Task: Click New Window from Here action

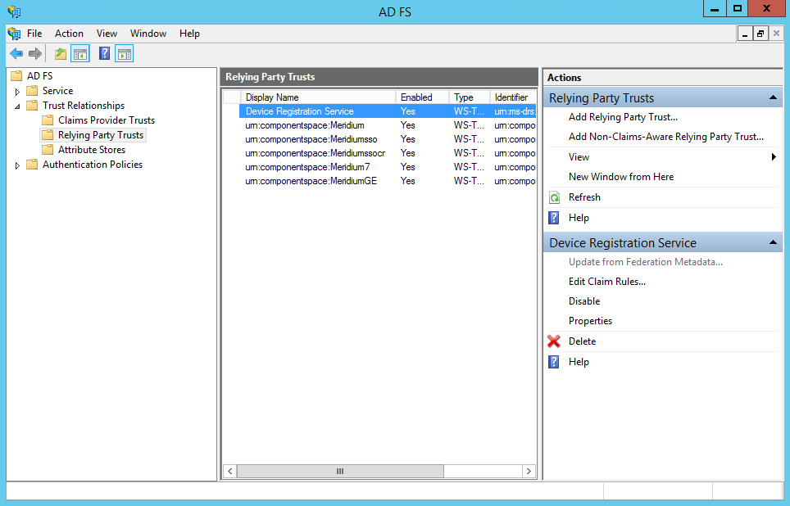Action: [x=620, y=177]
